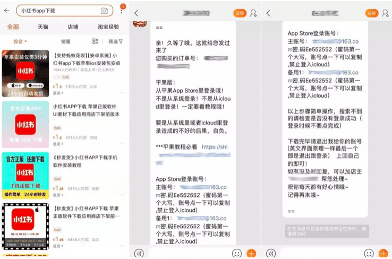Open the 淘宝经验 tab
This screenshot has height=259, width=392.
108,27
